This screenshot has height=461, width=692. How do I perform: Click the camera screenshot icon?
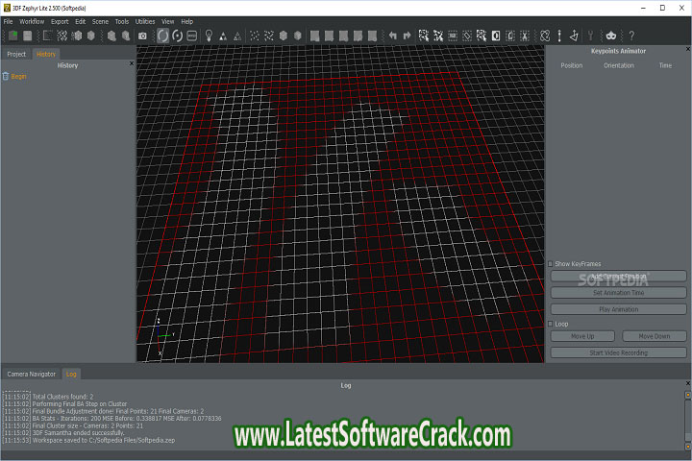tap(142, 36)
